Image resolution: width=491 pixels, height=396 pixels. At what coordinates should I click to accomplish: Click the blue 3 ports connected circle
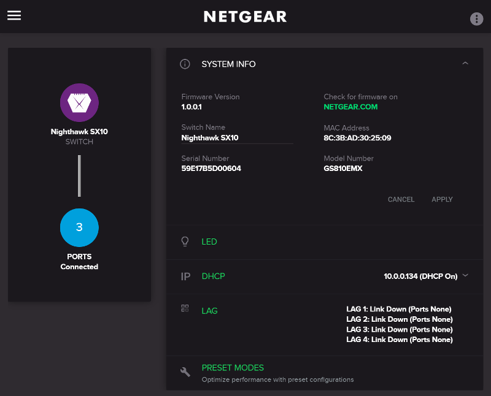pyautogui.click(x=79, y=227)
